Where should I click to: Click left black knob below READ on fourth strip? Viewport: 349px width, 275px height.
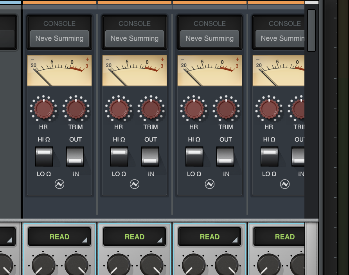click(269, 265)
